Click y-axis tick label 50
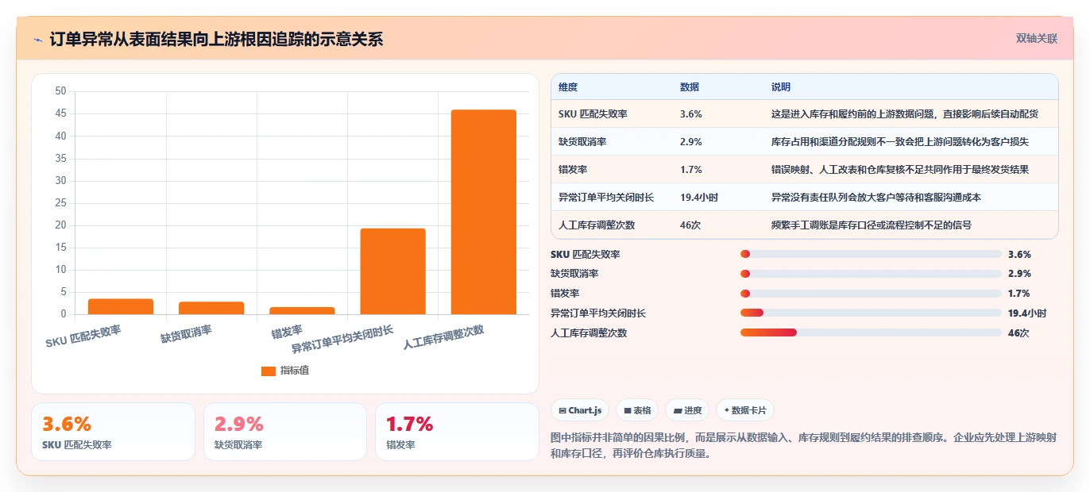The width and height of the screenshot is (1090, 492). pyautogui.click(x=61, y=91)
